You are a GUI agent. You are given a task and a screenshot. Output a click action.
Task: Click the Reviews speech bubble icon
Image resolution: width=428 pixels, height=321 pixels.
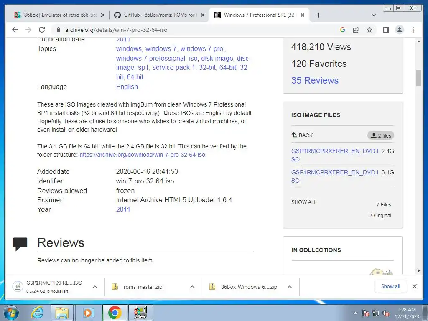coord(20,244)
